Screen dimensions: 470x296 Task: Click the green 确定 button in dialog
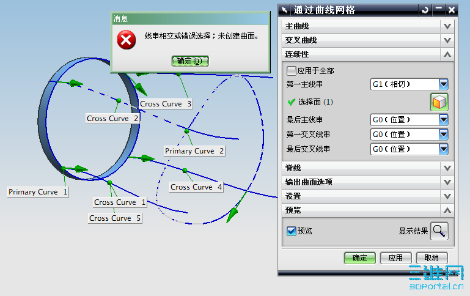pos(360,258)
